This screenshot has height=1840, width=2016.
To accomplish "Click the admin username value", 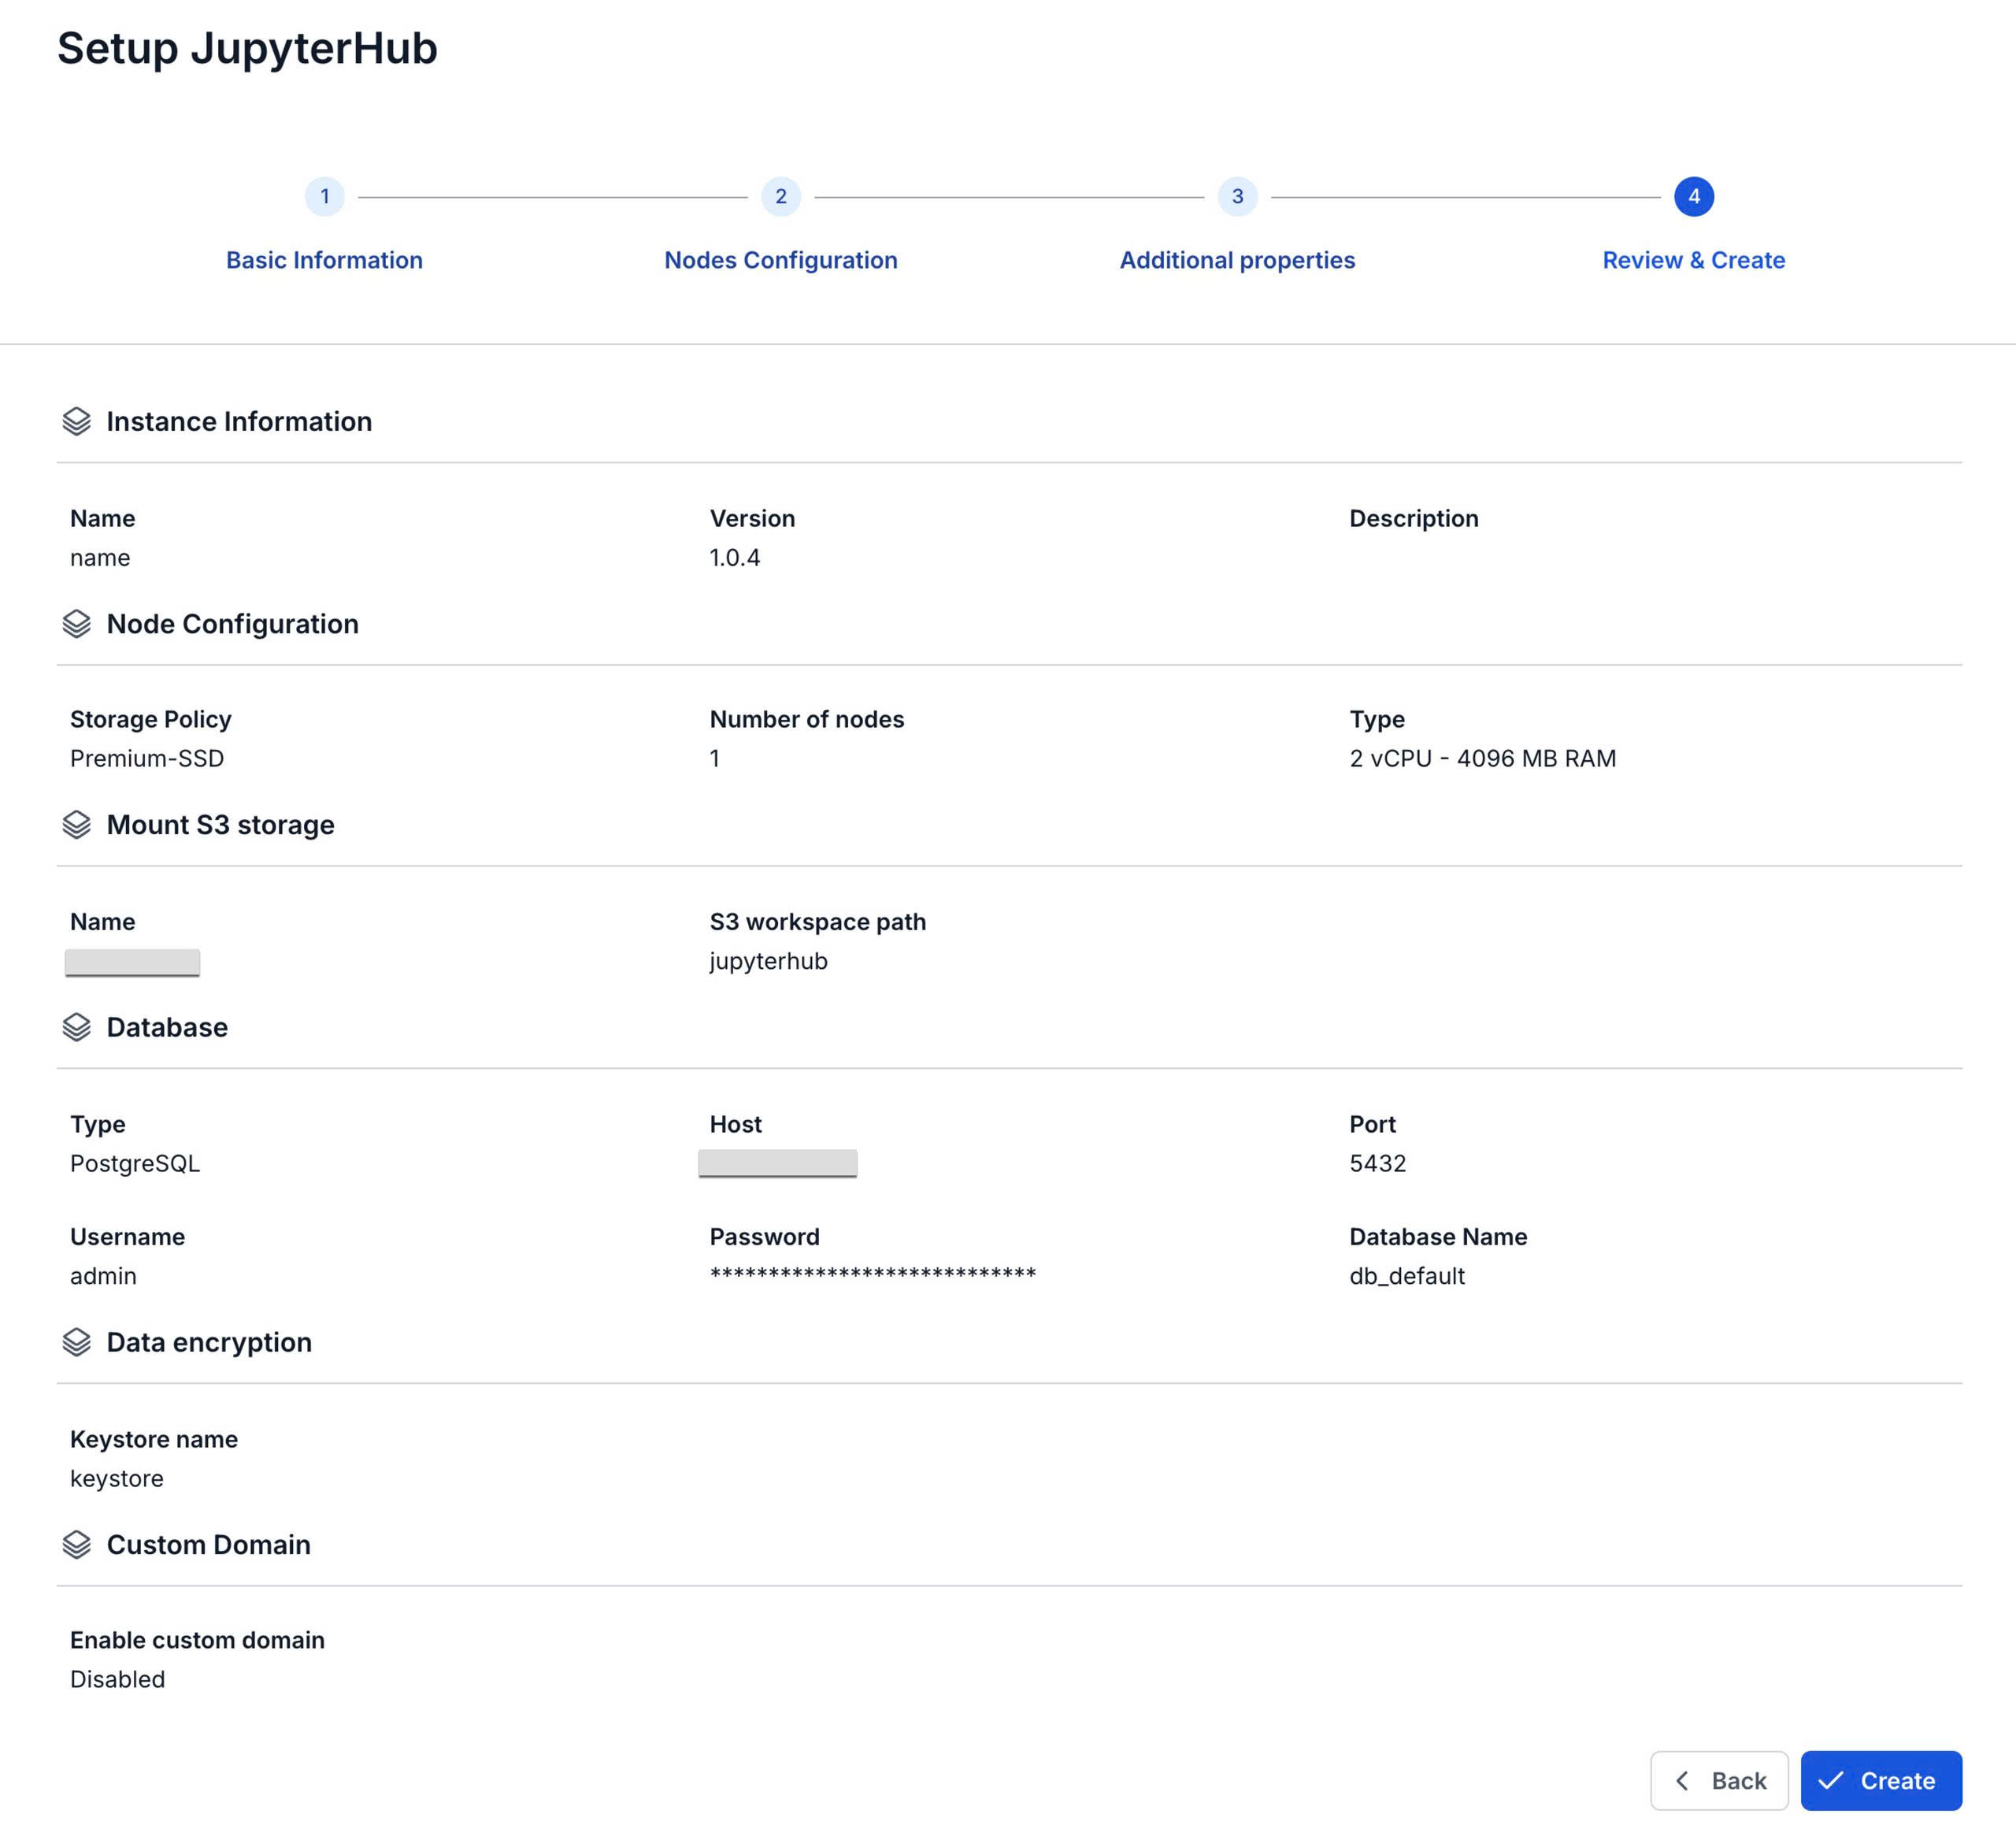I will pyautogui.click(x=103, y=1277).
